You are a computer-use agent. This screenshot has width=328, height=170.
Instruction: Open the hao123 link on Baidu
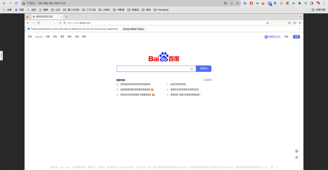tap(39, 37)
